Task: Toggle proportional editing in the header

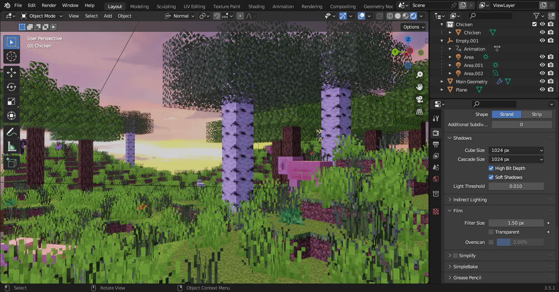Action: pyautogui.click(x=240, y=16)
